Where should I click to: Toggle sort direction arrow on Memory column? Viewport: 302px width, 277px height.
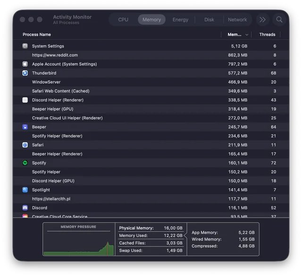(x=247, y=35)
